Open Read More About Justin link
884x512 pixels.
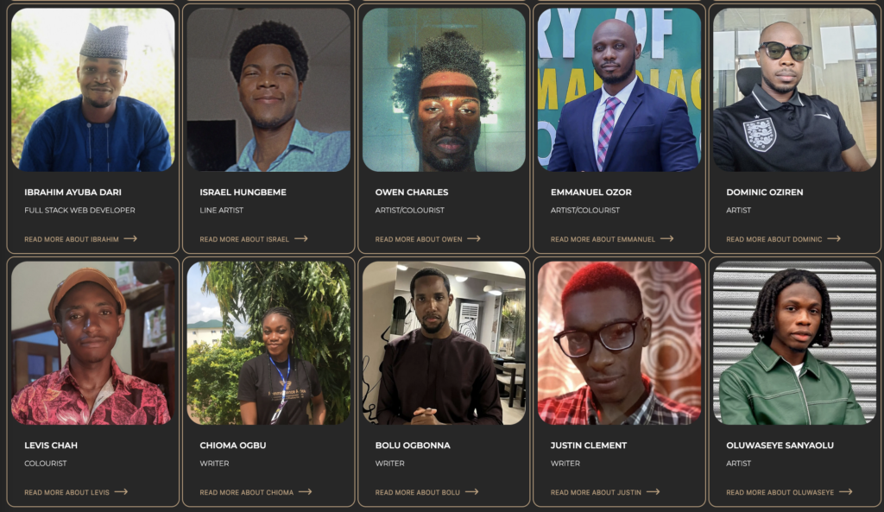[x=596, y=492]
